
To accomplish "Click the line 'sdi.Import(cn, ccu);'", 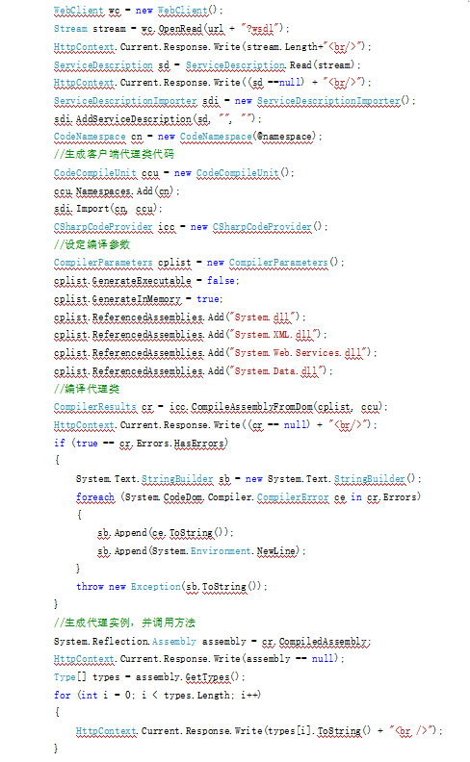I will (x=108, y=209).
